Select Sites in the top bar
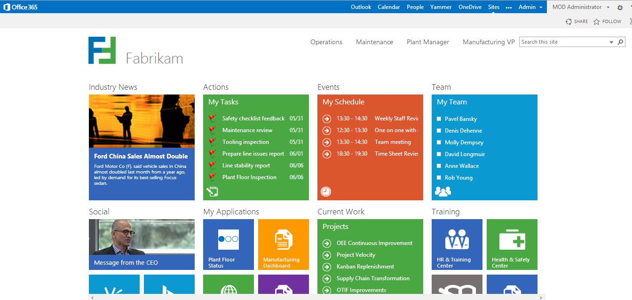 494,7
